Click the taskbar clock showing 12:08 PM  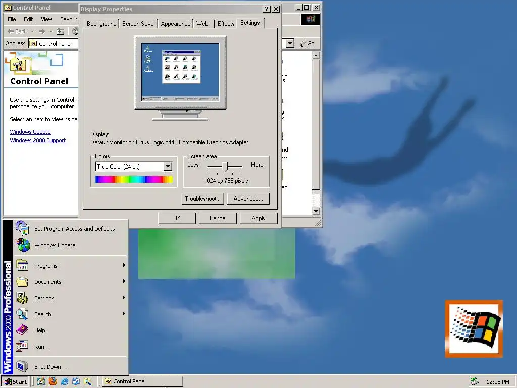[x=497, y=382]
